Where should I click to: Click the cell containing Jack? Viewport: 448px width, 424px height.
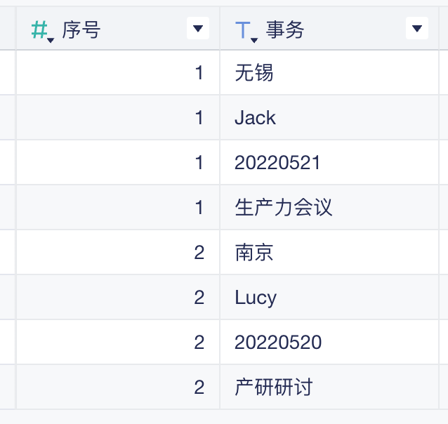click(333, 117)
